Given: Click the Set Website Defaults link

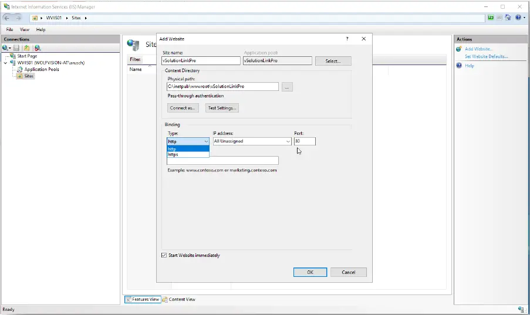Looking at the screenshot, I should [x=486, y=56].
